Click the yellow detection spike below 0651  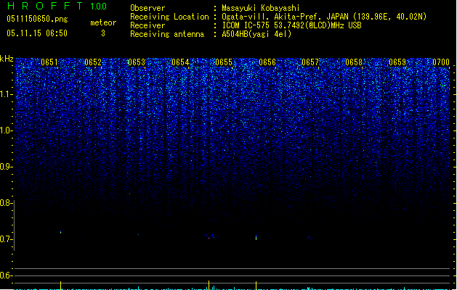(x=60, y=286)
